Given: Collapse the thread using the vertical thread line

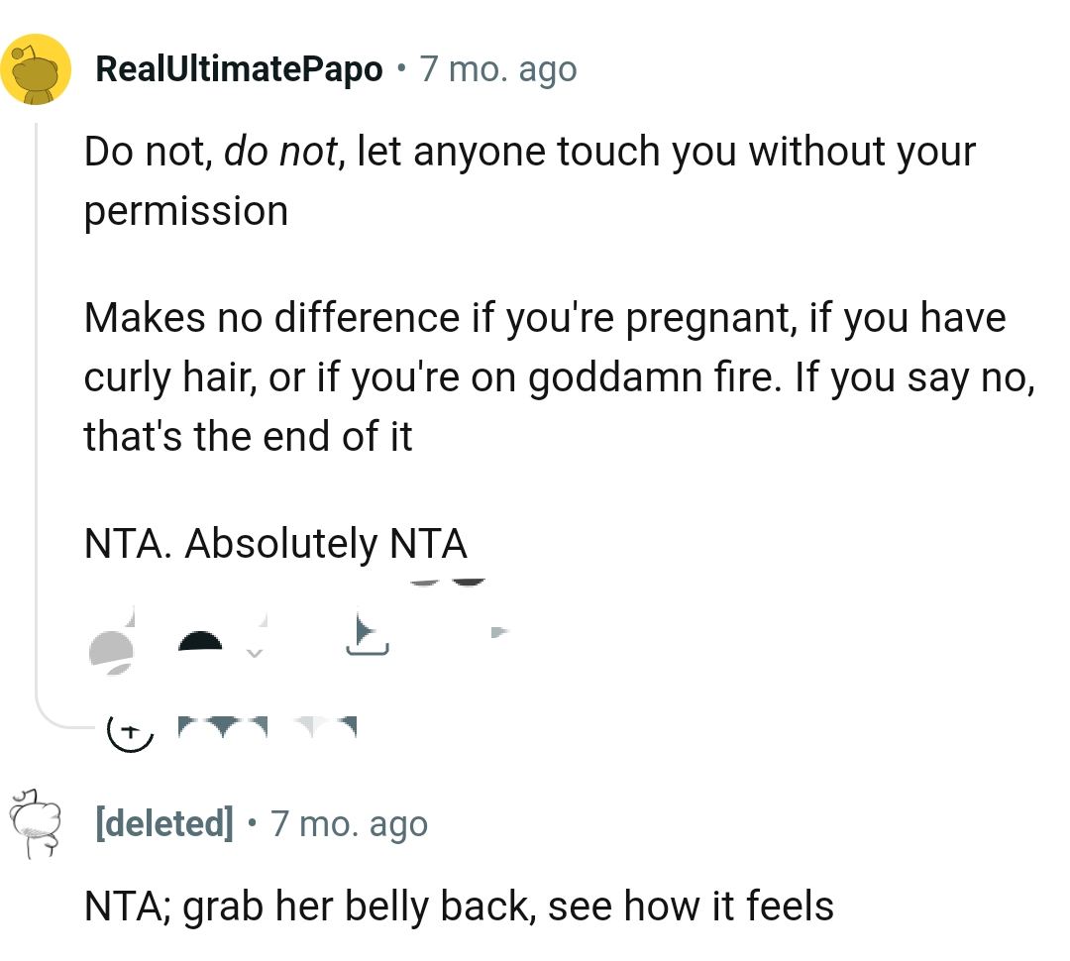Looking at the screenshot, I should [37, 396].
